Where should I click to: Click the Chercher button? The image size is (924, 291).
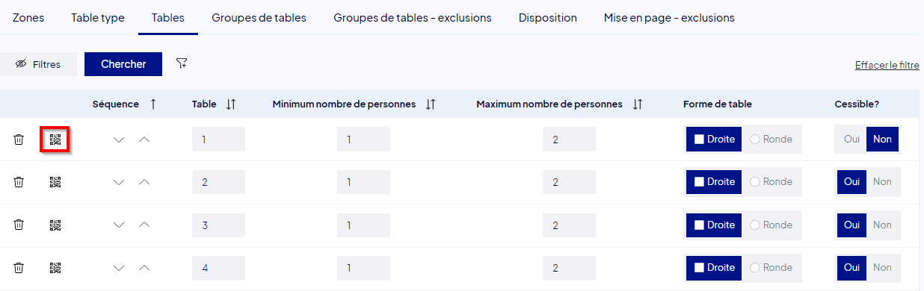(123, 64)
